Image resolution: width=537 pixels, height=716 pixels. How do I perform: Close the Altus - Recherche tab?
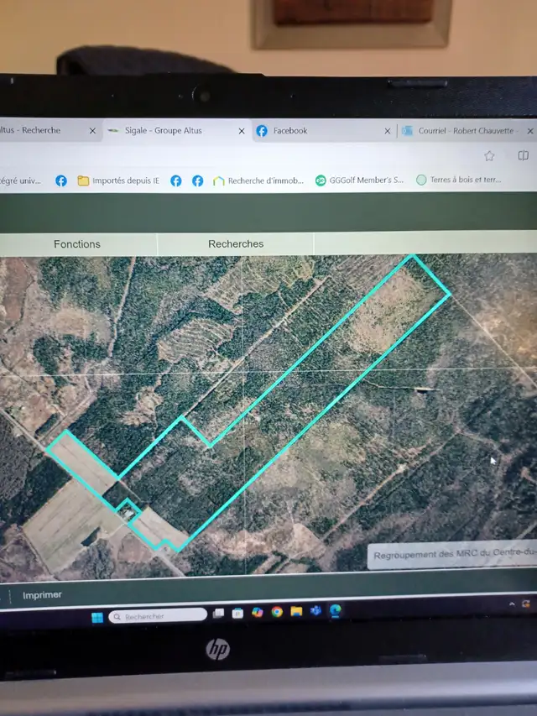pyautogui.click(x=92, y=131)
